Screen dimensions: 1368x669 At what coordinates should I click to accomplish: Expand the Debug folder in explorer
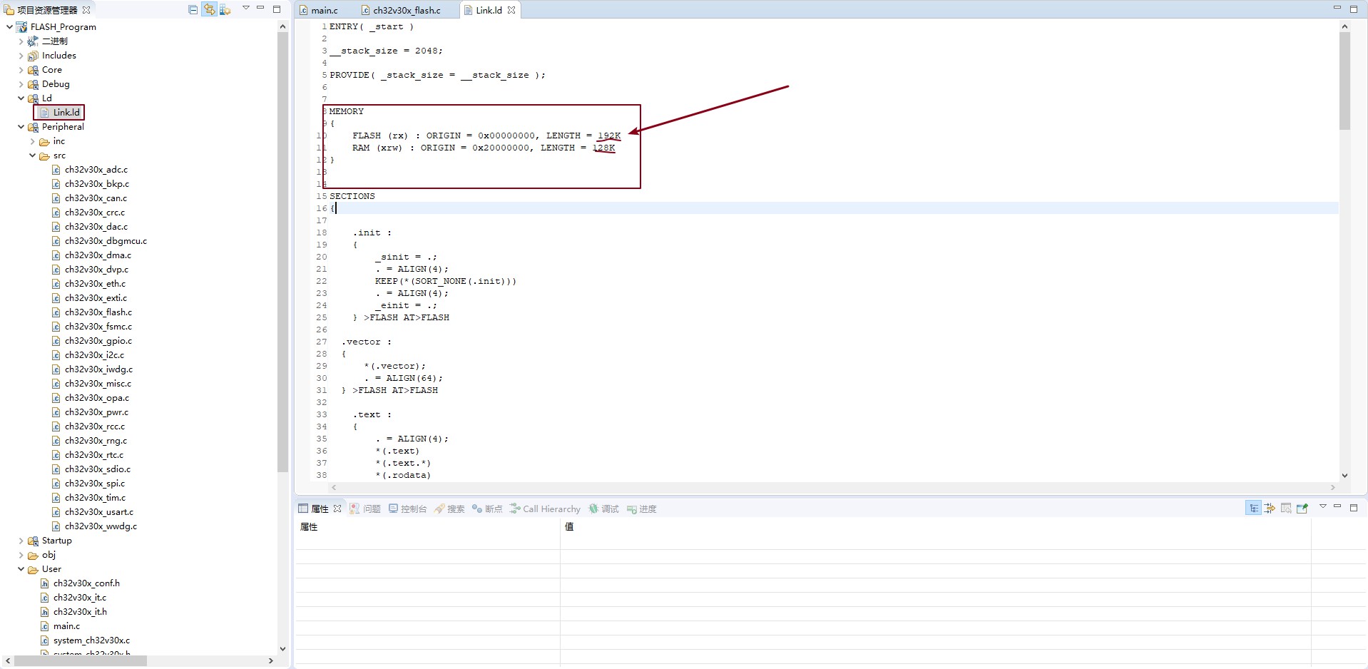click(21, 84)
